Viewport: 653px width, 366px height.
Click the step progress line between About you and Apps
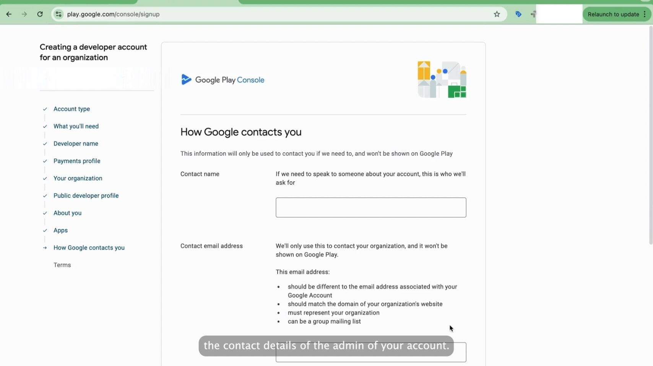[45, 222]
